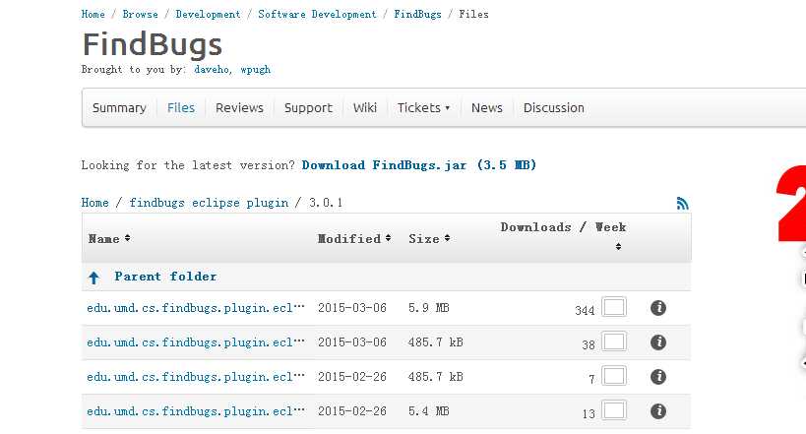
Task: Click the 3.0.1 version folder text
Action: pos(326,203)
